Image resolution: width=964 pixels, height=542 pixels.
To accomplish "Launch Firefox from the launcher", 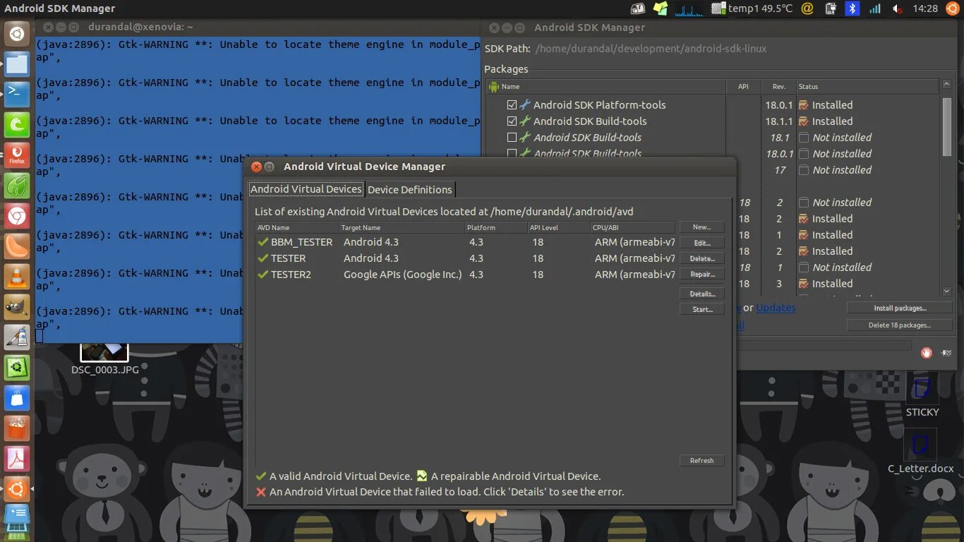I will (x=17, y=155).
